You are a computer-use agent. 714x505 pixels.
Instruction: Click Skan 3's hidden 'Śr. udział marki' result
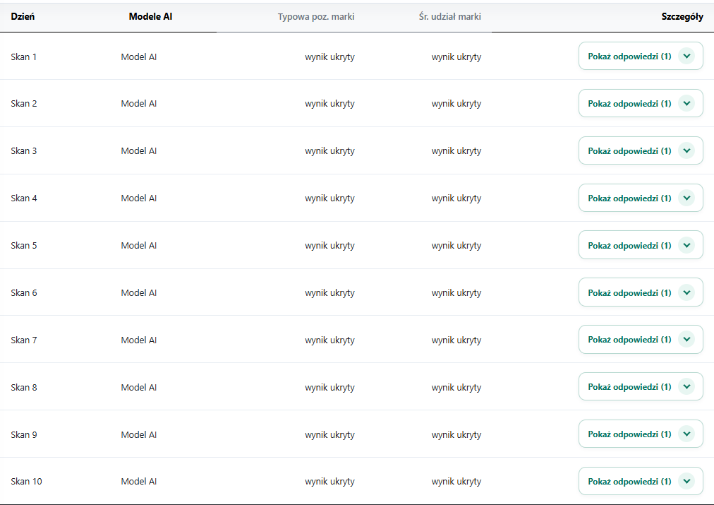(x=456, y=151)
